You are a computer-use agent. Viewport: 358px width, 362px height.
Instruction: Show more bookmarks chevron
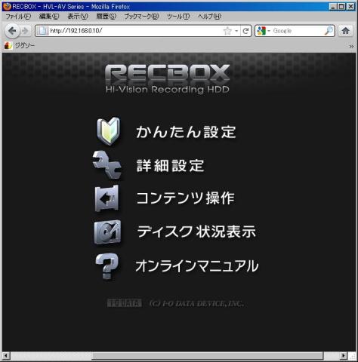(351, 46)
